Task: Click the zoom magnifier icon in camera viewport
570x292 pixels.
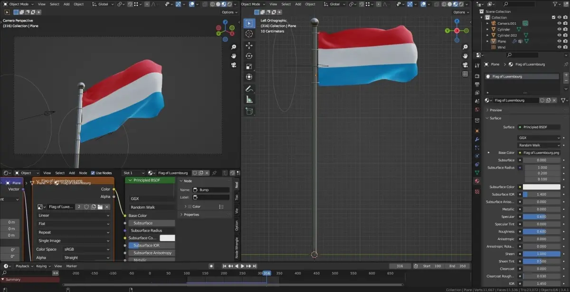Action: point(234,47)
